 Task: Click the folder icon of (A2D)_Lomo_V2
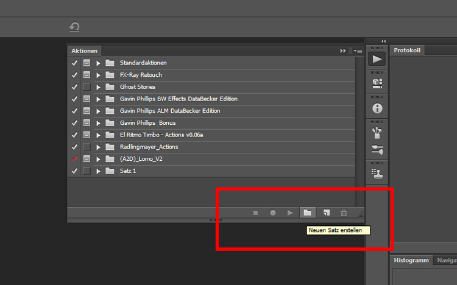[x=110, y=159]
